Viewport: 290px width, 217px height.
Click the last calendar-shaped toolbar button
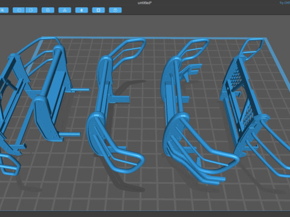point(115,10)
